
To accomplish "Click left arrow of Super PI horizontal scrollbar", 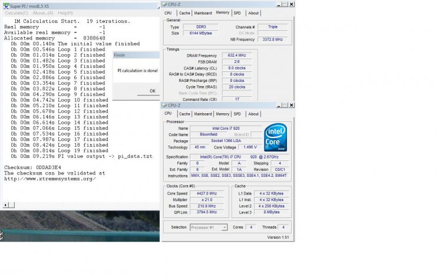I will [x=6, y=205].
